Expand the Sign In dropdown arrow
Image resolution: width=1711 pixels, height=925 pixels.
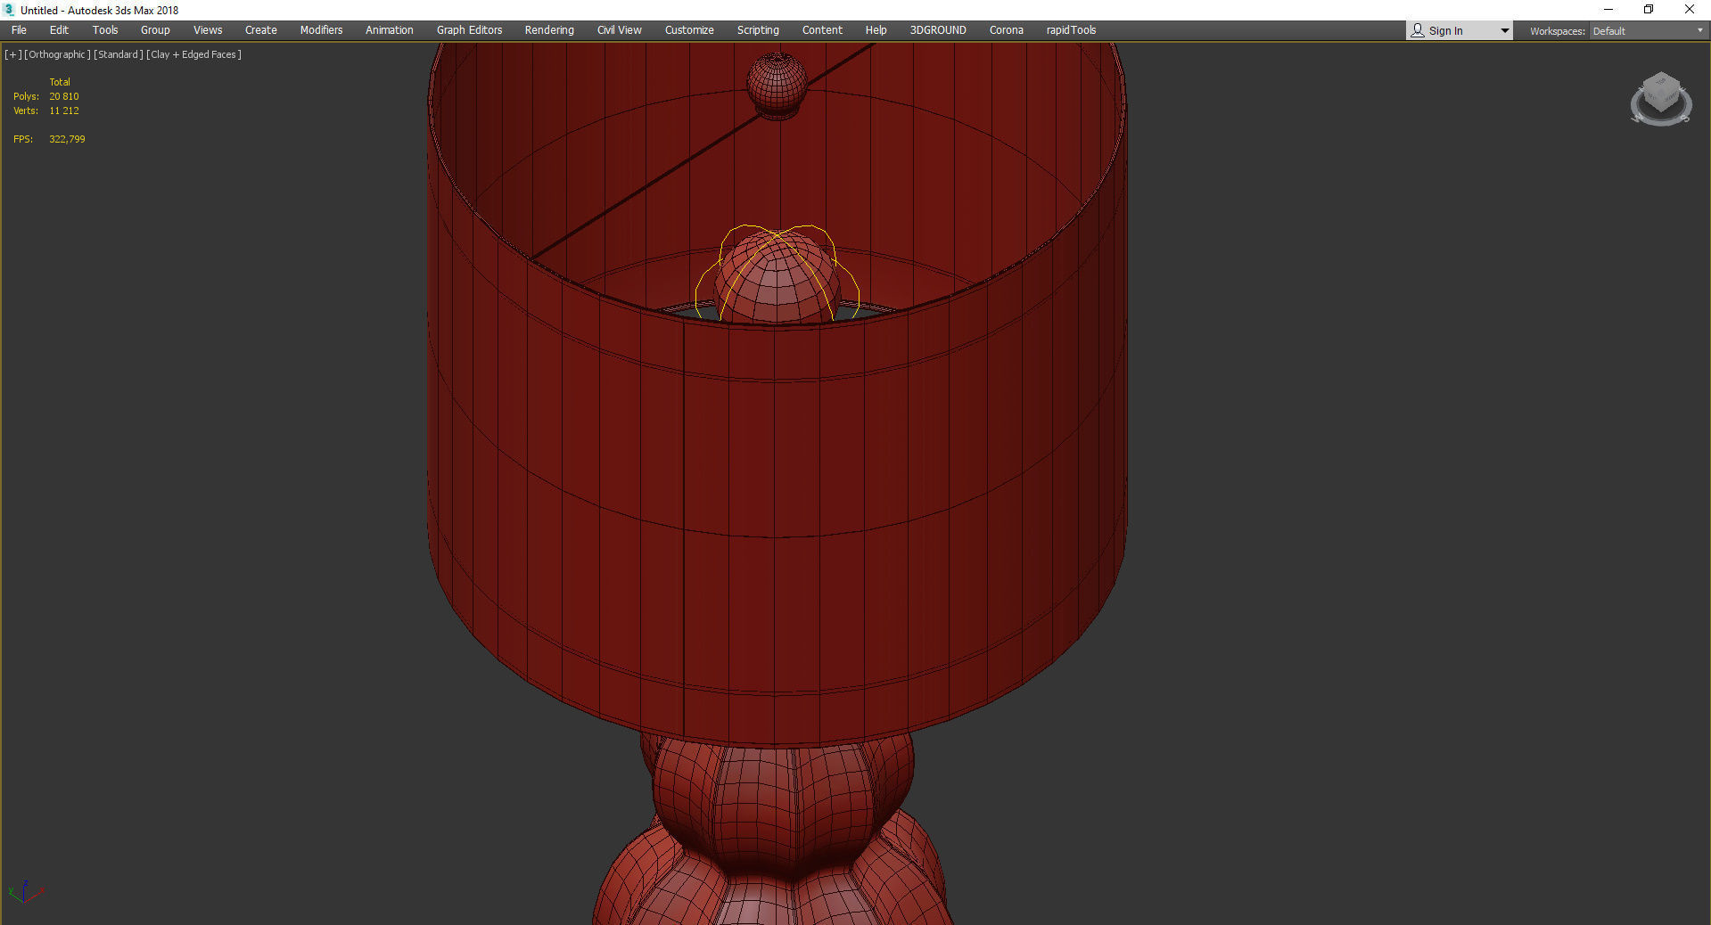click(x=1505, y=31)
